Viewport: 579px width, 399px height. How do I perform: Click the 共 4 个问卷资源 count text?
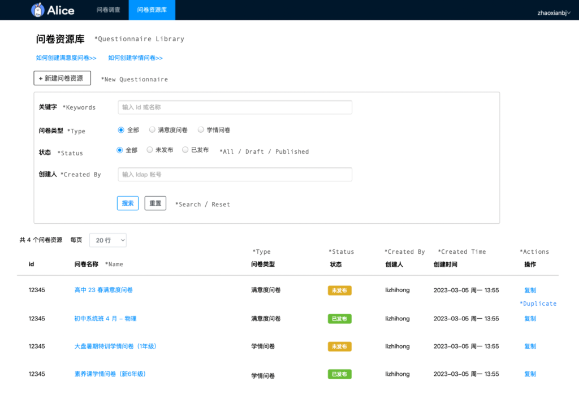tap(41, 240)
